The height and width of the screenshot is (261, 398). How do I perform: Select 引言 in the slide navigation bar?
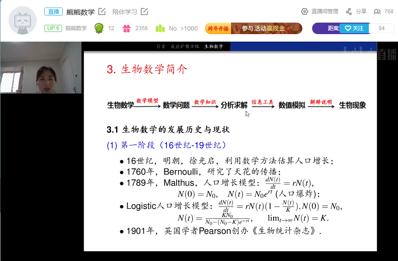tap(161, 46)
